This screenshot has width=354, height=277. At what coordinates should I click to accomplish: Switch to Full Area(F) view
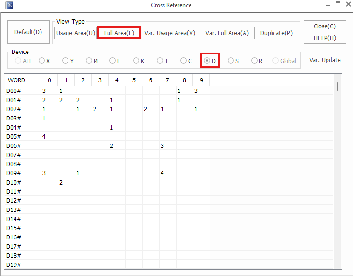point(119,33)
